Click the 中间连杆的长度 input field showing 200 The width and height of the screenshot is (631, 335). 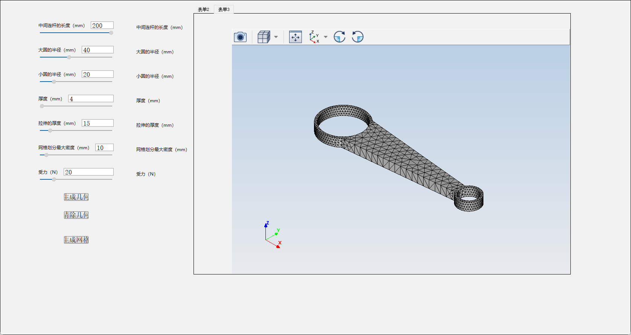point(102,25)
